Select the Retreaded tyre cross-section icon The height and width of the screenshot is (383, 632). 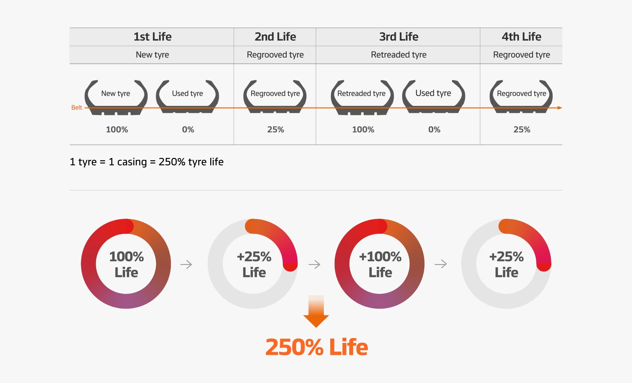tap(362, 97)
